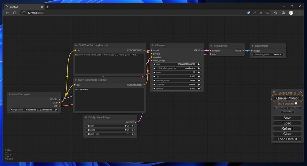This screenshot has width=307, height=166.
Task: Enable the Extra options checkbox
Action: (x=295, y=103)
